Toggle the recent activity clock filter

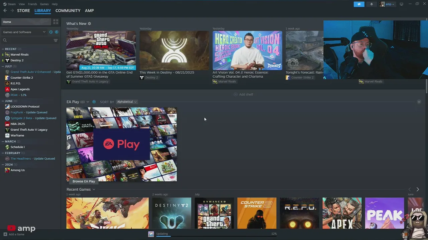(51, 32)
